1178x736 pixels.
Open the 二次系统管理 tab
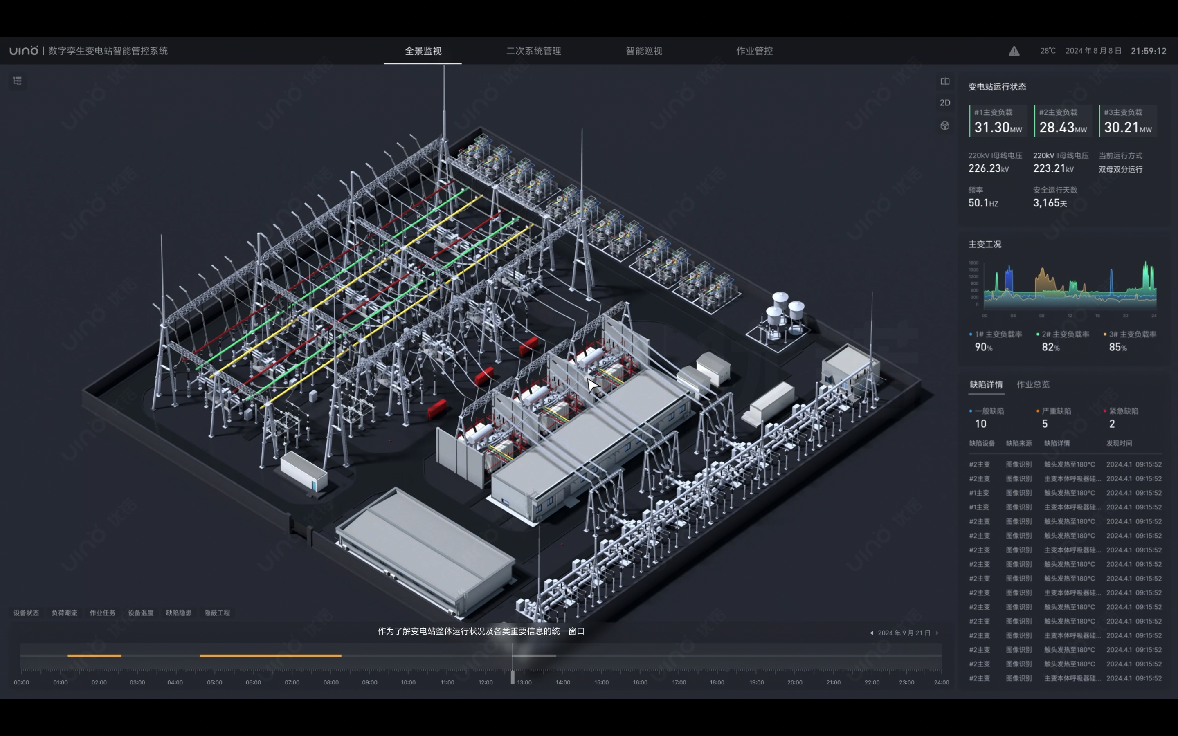click(x=533, y=51)
